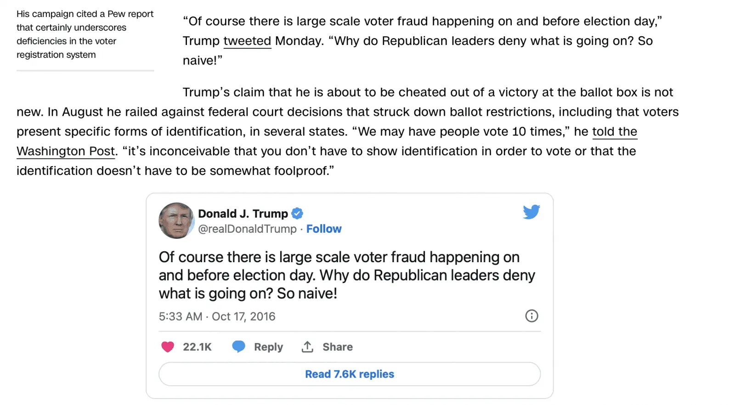The width and height of the screenshot is (735, 405).
Task: Follow the 'tweeted' hyperlink in the article
Action: [247, 41]
